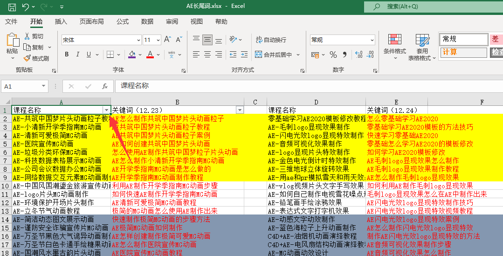Switch to the 审阅 tab

172,21
